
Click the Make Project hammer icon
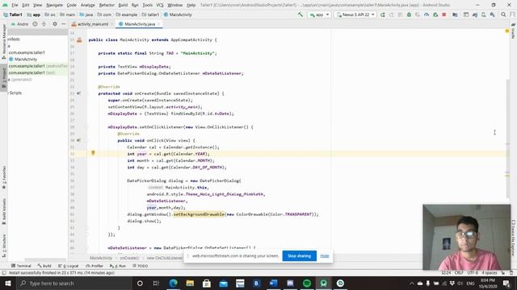[300, 14]
